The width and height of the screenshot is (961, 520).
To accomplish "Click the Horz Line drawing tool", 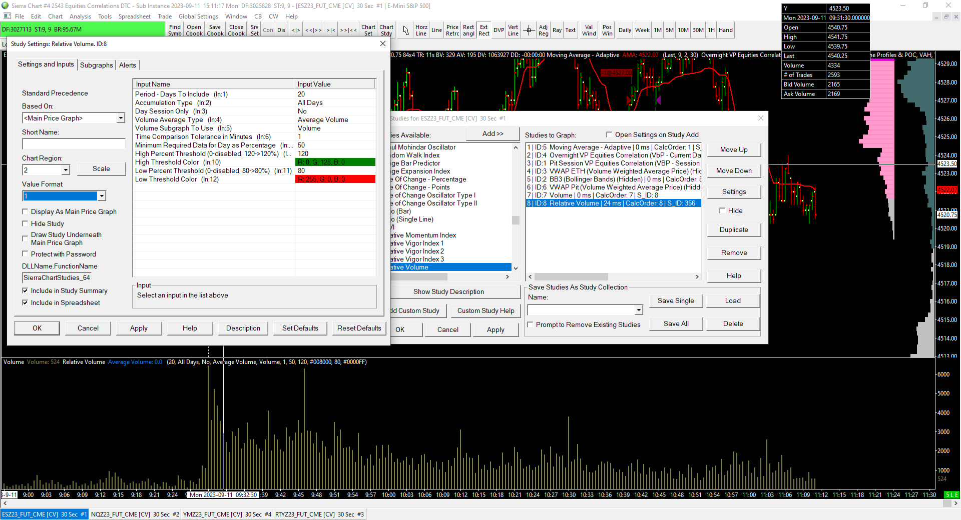I will [x=421, y=30].
